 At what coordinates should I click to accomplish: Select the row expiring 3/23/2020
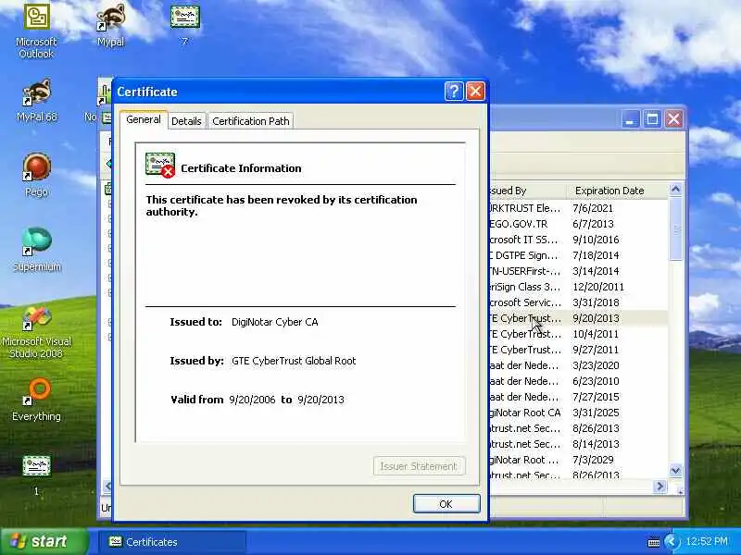[x=578, y=365]
